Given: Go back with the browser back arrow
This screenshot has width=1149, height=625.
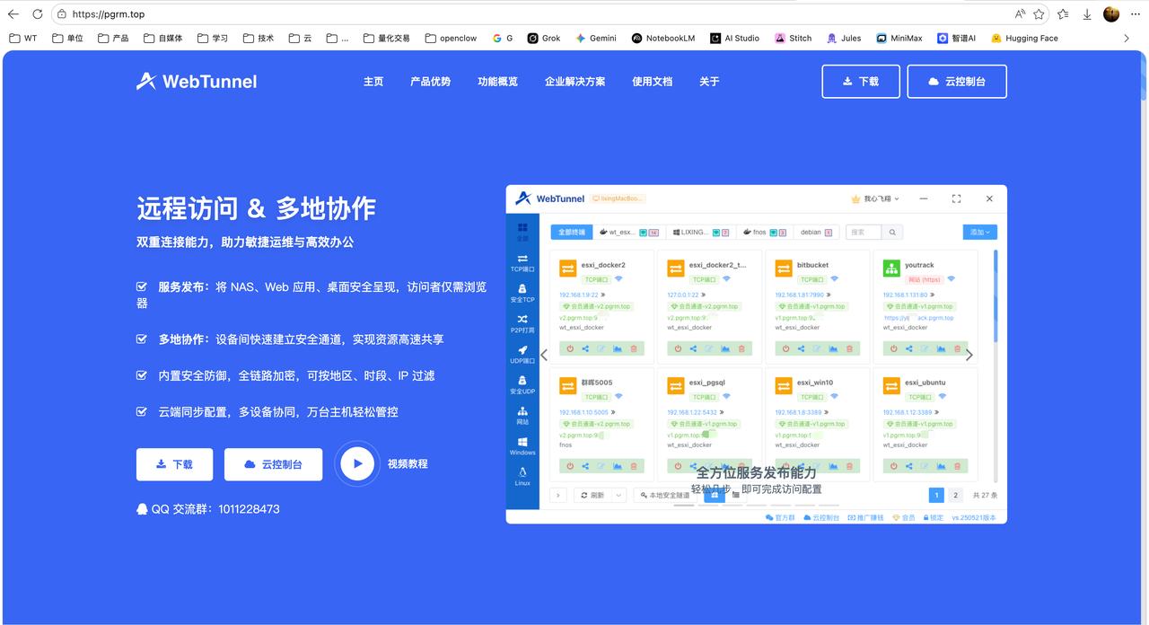Looking at the screenshot, I should [13, 14].
